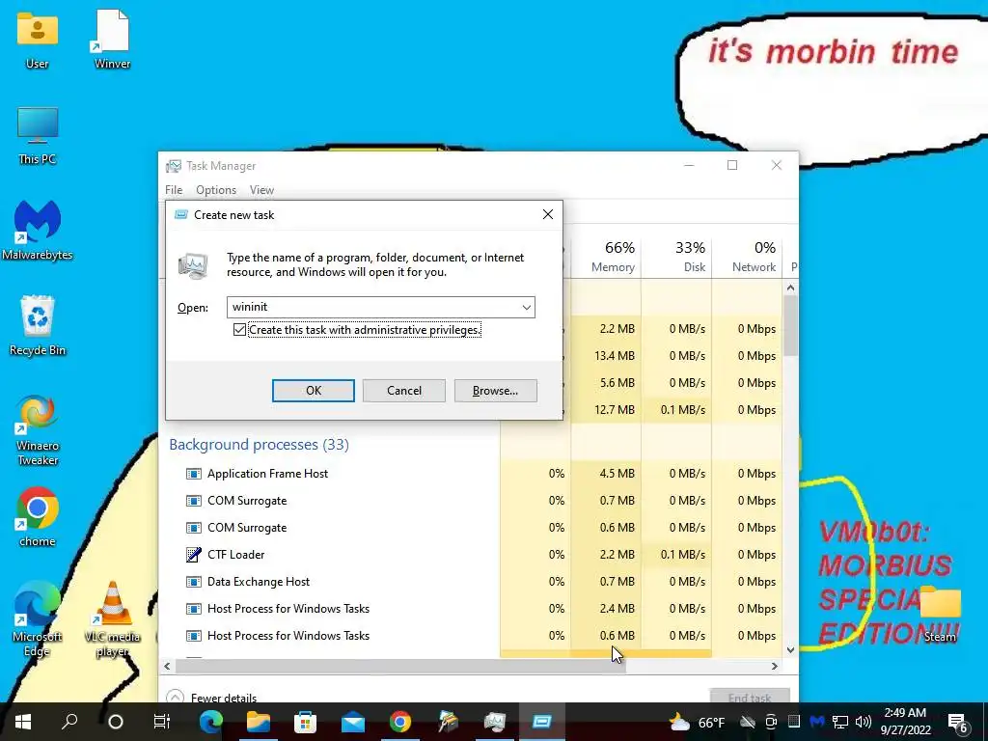
Task: Click Cancel in Create new task
Action: click(404, 391)
